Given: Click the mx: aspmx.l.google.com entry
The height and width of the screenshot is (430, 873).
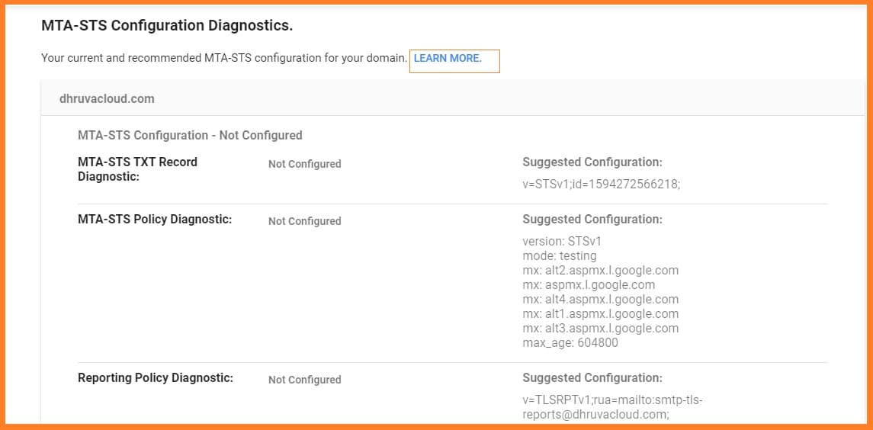Looking at the screenshot, I should (589, 284).
